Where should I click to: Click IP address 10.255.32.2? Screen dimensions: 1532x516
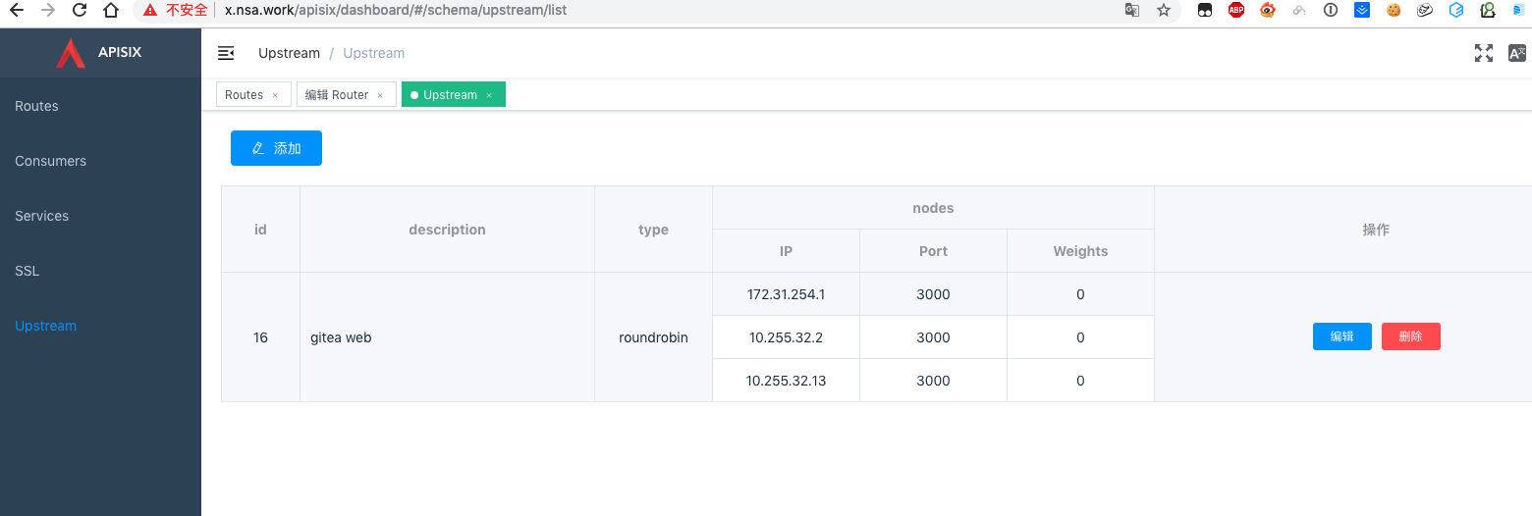786,337
